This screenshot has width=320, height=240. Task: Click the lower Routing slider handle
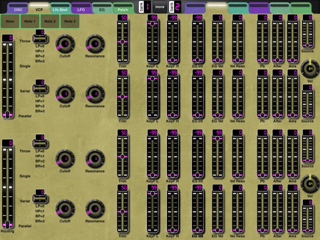7,225
